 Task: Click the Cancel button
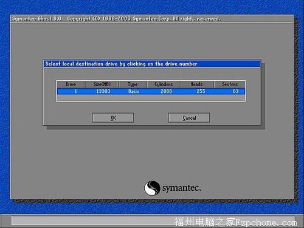point(189,118)
